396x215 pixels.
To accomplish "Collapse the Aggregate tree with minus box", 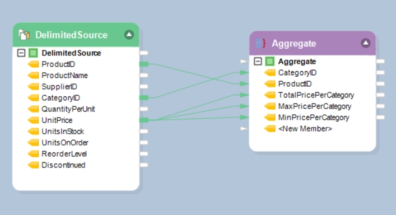I will coord(258,62).
